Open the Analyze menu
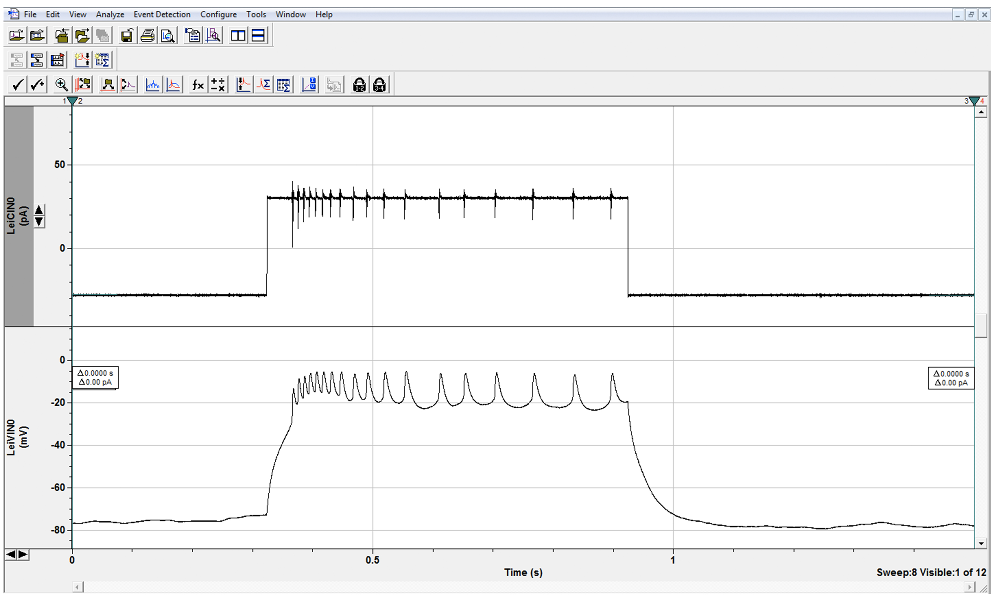 [x=110, y=14]
